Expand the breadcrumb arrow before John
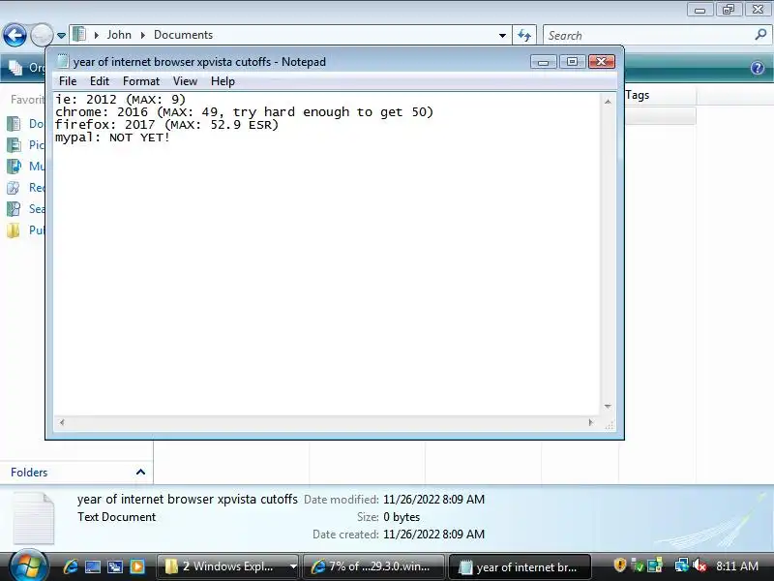Viewport: 774px width, 581px height. click(x=96, y=35)
